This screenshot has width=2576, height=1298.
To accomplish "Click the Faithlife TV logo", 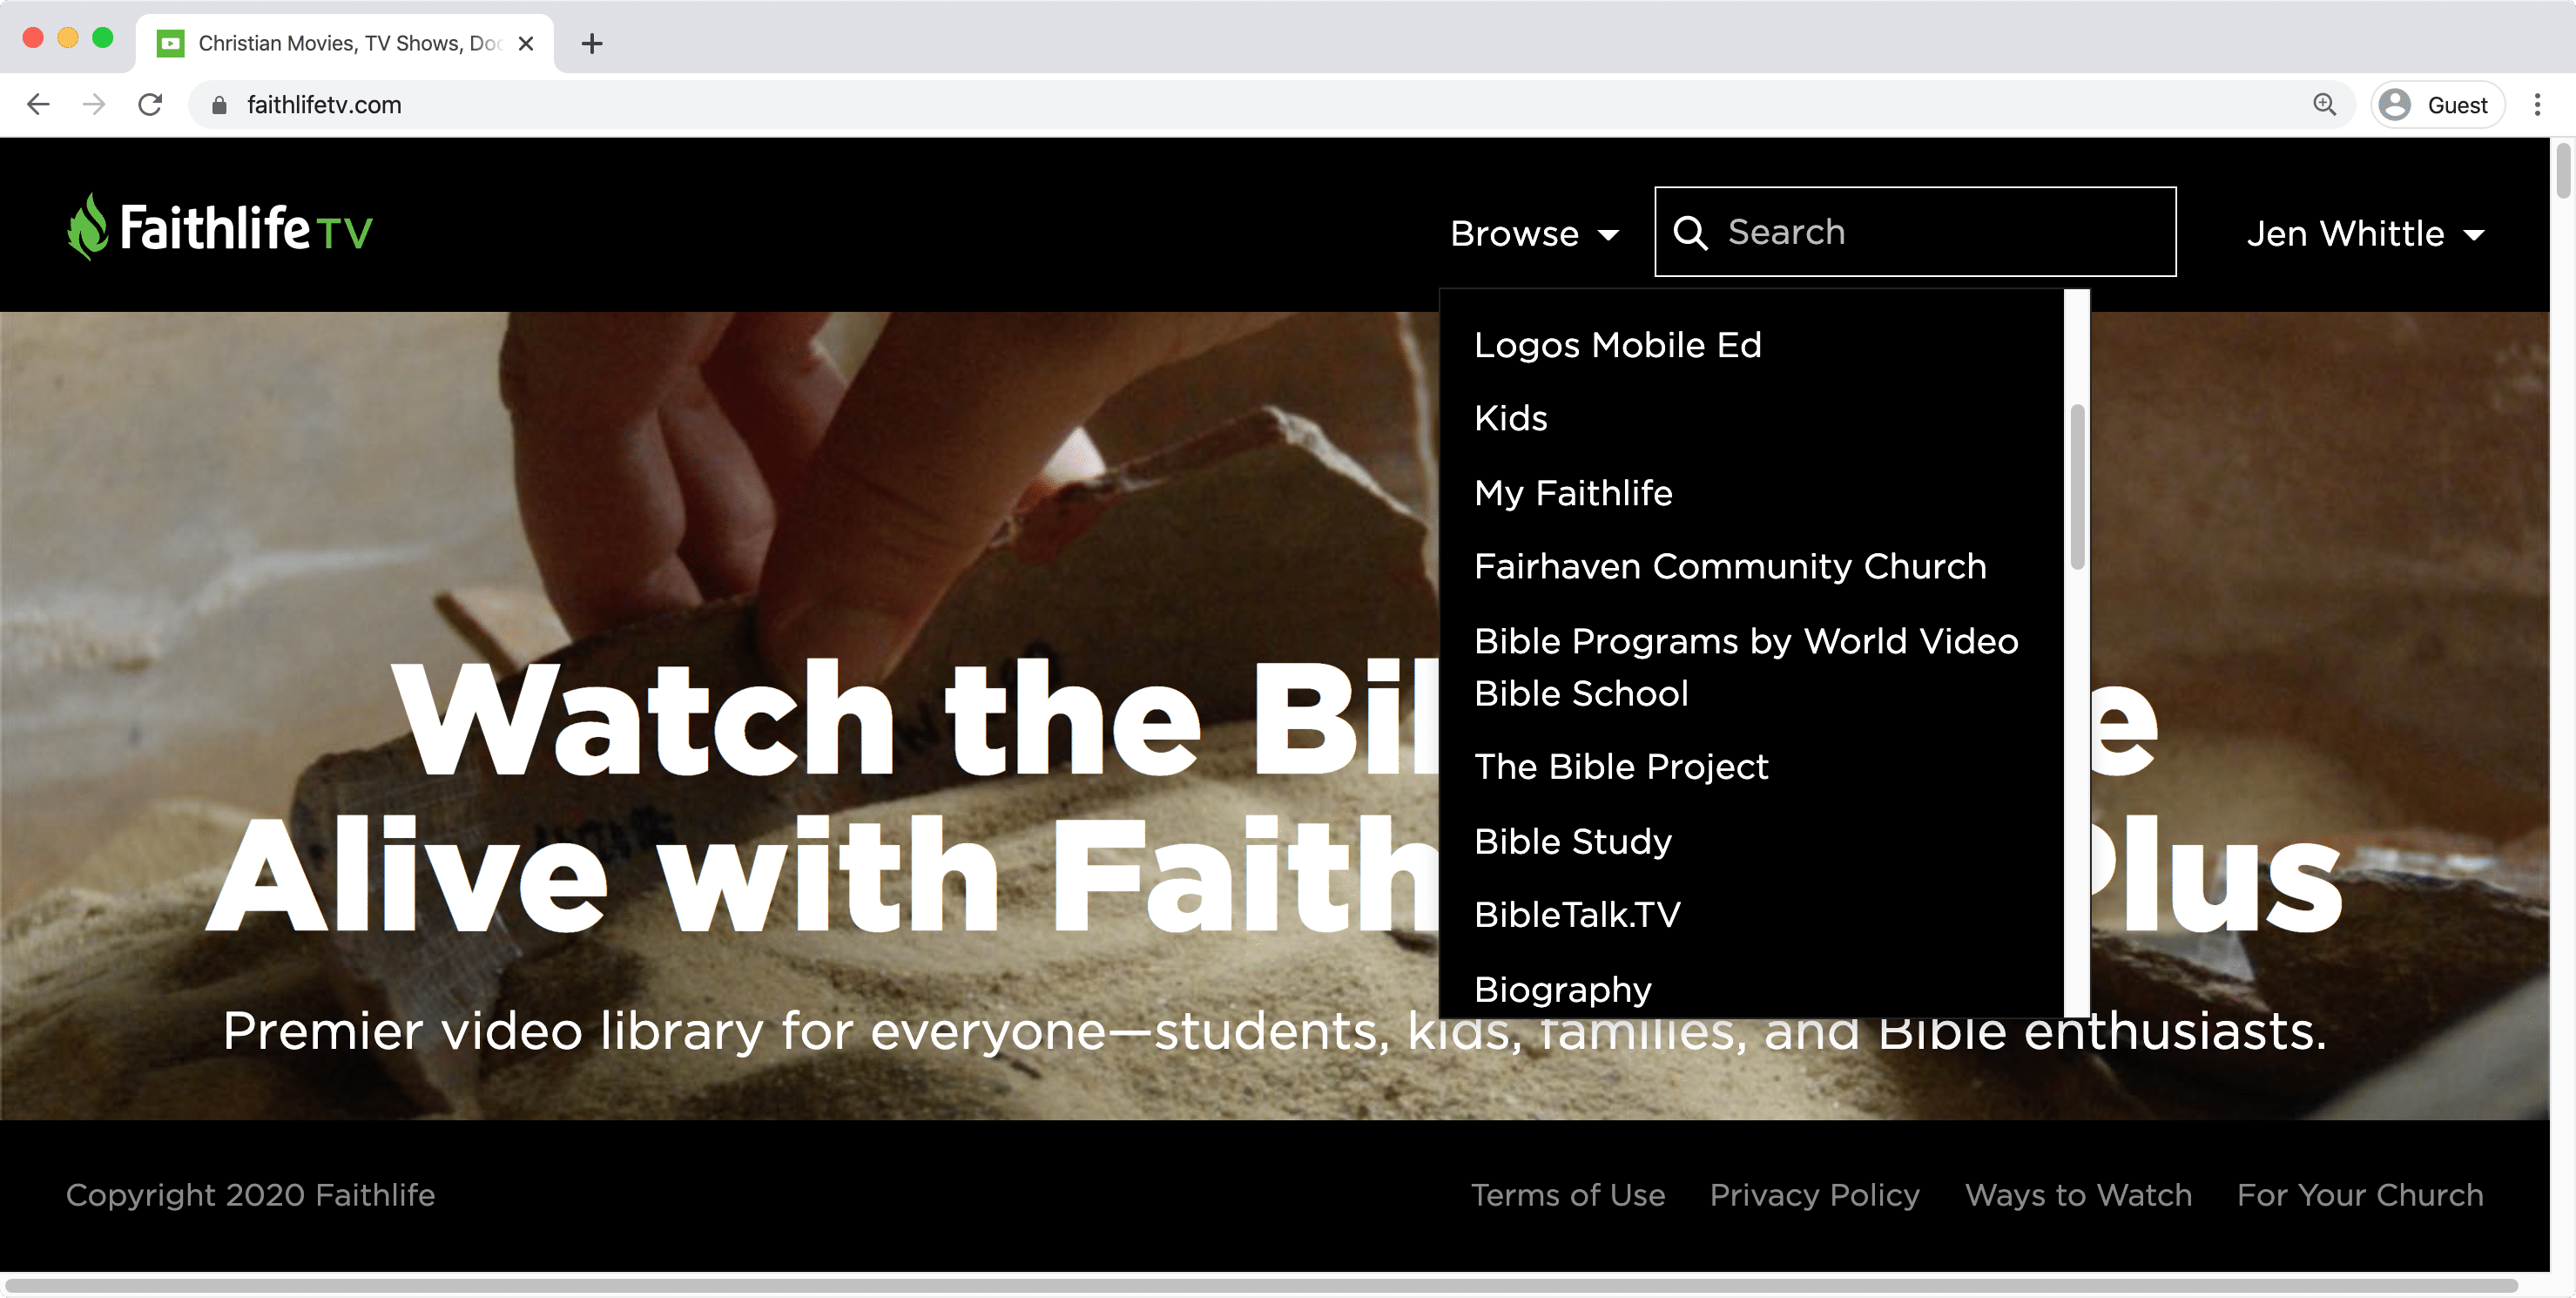I will coord(220,228).
